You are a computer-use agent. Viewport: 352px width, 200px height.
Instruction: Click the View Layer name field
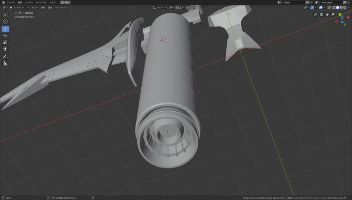[x=331, y=3]
